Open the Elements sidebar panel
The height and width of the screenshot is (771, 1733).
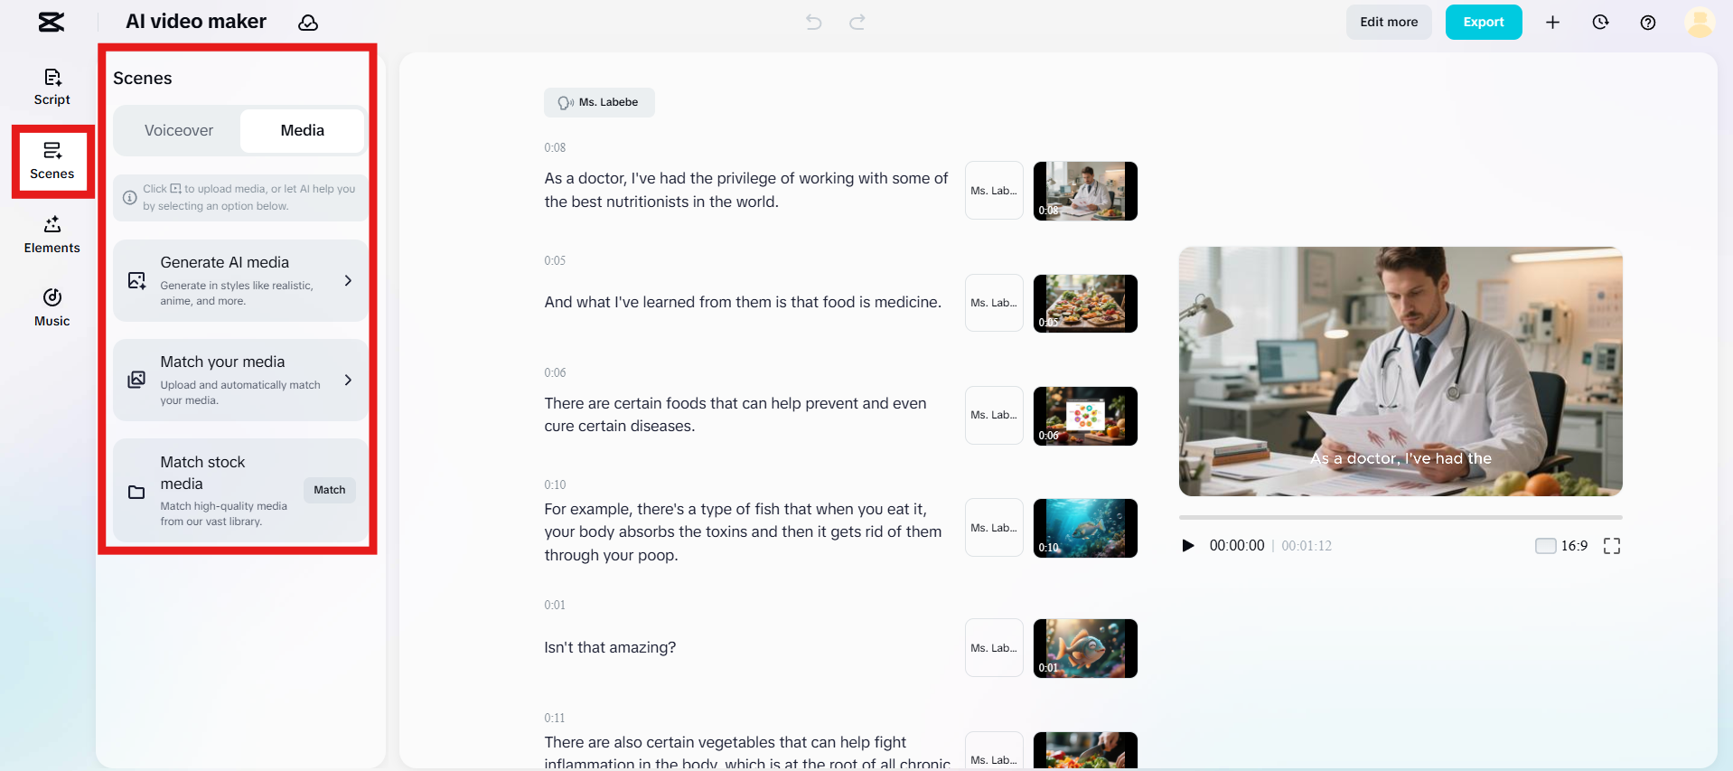(x=52, y=234)
